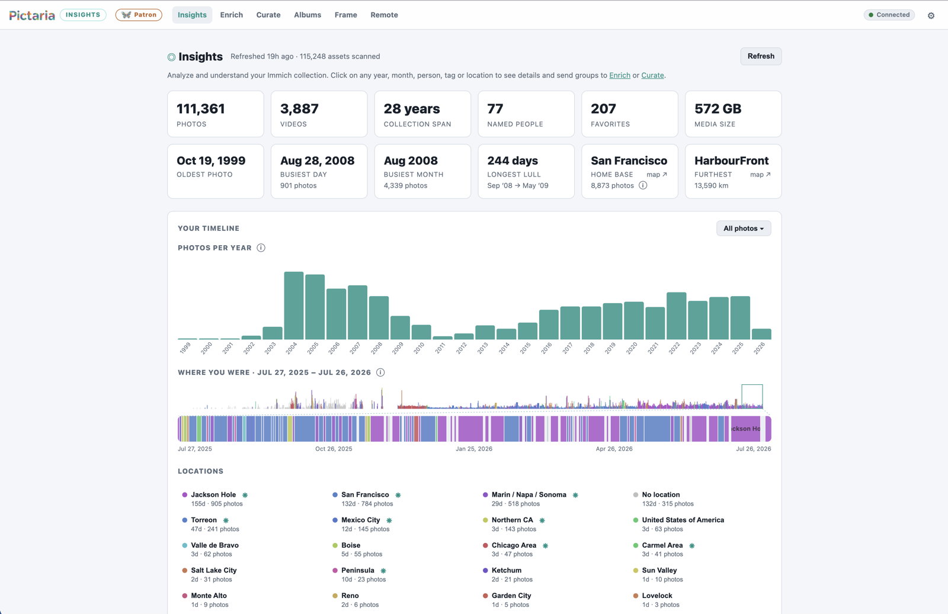
Task: Open the Busiest Day card
Action: [319, 171]
